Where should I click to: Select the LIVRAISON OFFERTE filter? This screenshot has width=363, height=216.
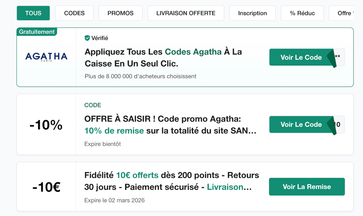click(x=186, y=13)
